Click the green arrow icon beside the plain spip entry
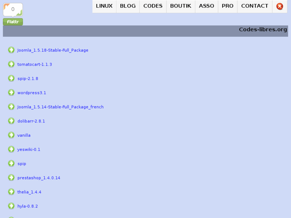Screen dimensions: 291x218 (x=11, y=164)
